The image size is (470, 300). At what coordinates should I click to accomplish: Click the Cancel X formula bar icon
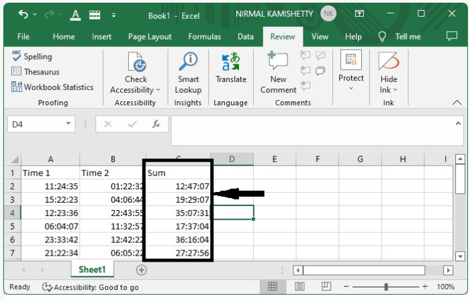tap(108, 123)
